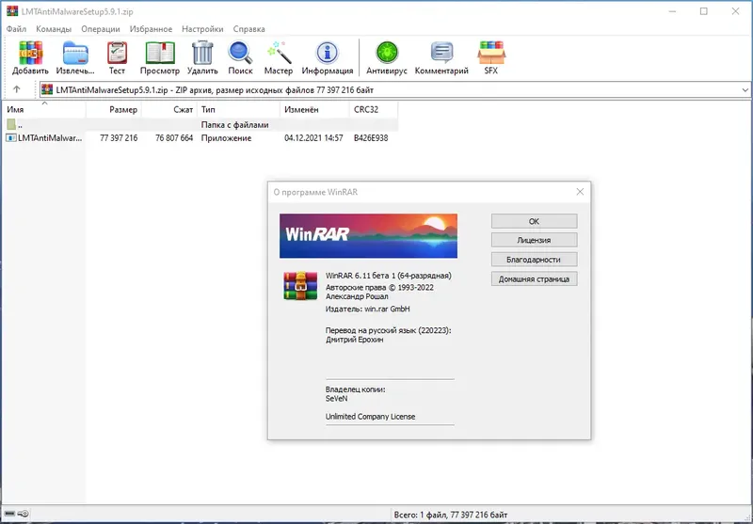Open the Настройки menu

pos(202,29)
